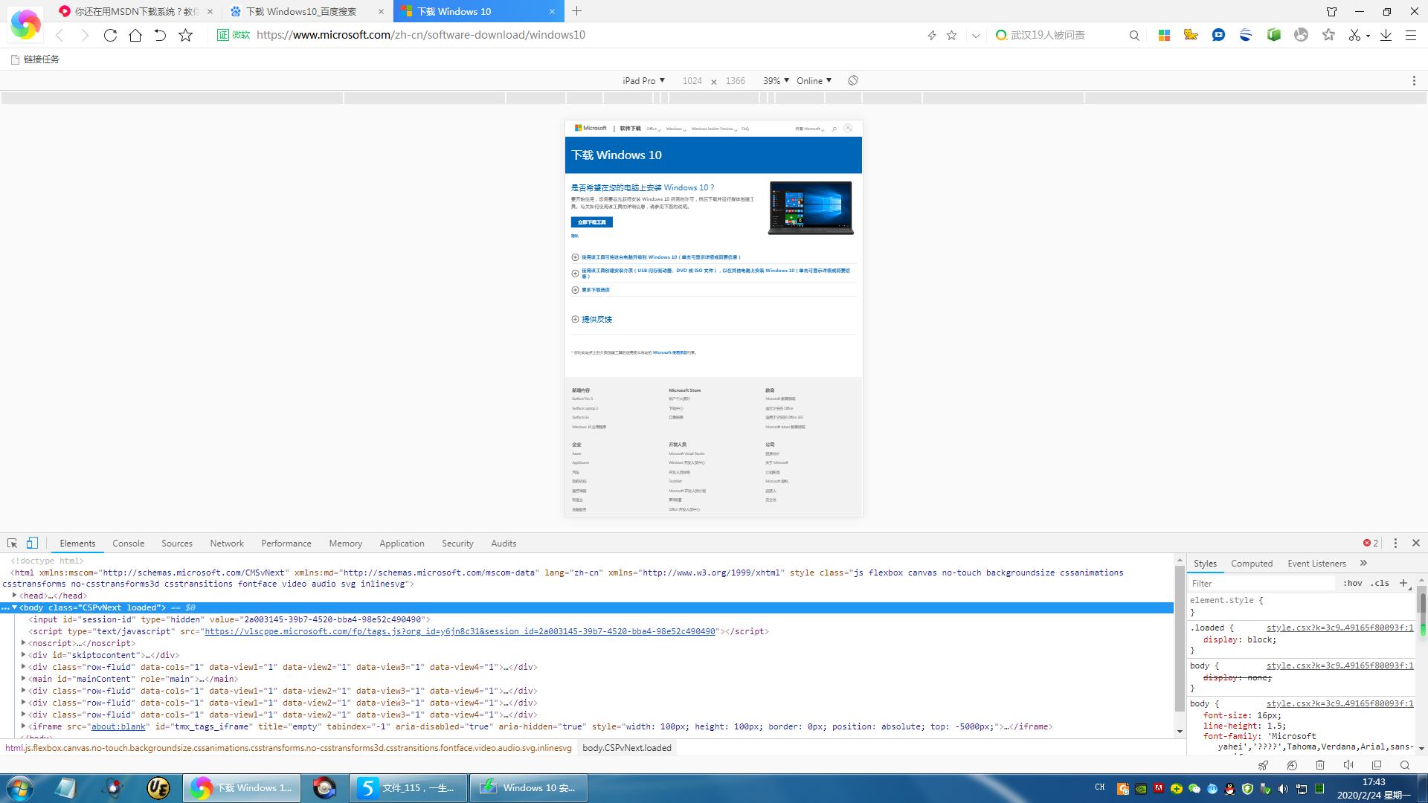Screen dimensions: 1428x803
Task: Open the Security tab
Action: click(457, 544)
